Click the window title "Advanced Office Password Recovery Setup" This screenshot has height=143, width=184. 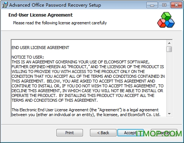tap(55, 5)
